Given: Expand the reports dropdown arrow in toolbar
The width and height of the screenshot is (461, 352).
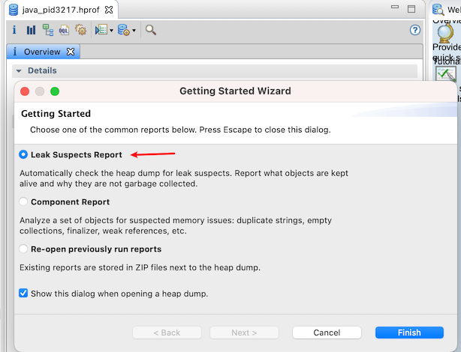Looking at the screenshot, I should (x=111, y=31).
